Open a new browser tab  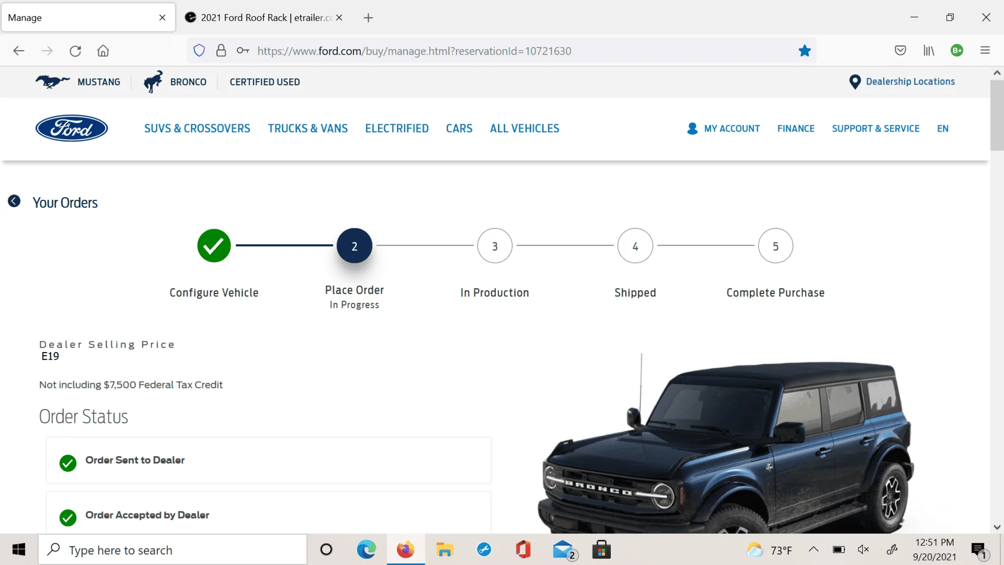click(368, 17)
